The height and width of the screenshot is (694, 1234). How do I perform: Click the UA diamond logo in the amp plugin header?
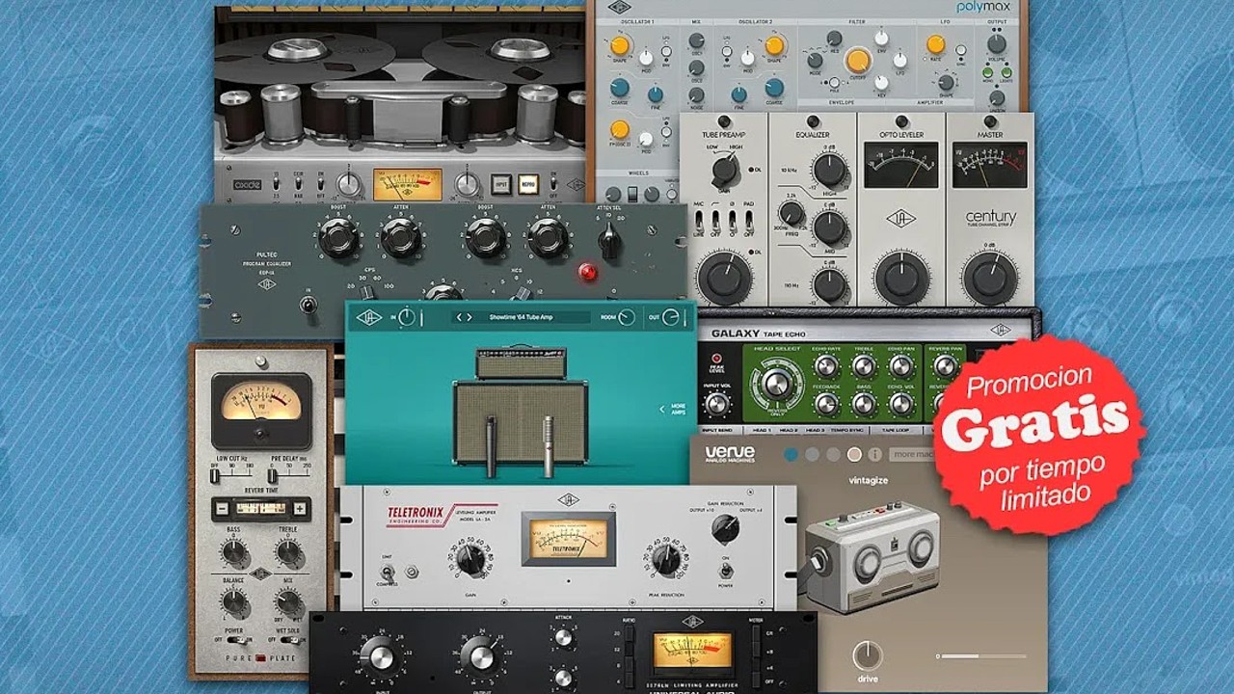pyautogui.click(x=370, y=317)
